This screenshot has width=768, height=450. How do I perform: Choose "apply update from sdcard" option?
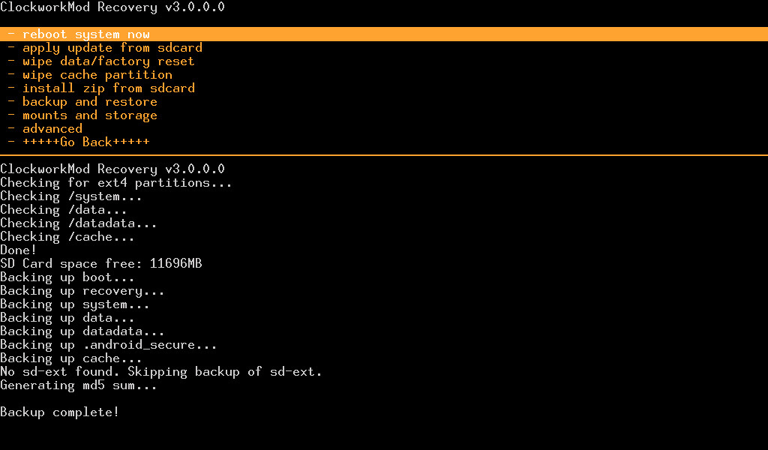[105, 48]
